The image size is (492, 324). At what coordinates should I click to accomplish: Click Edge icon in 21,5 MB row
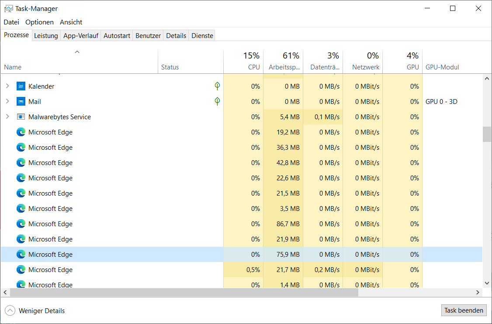tap(21, 193)
